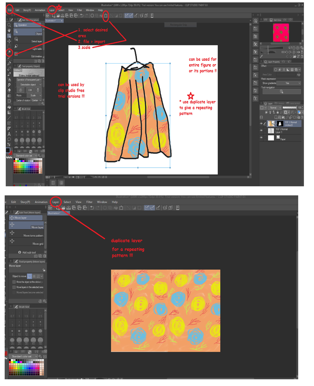
Task: Open File menu in upper screenshot
Action: tap(10, 10)
